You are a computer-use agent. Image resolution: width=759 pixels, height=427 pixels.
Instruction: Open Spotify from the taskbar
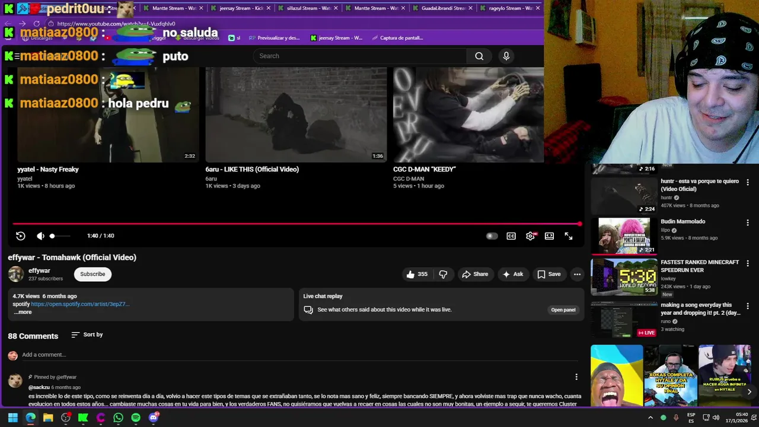point(136,418)
